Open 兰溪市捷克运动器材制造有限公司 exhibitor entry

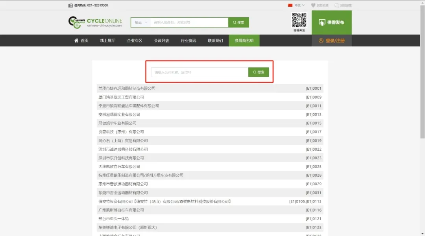127,88
